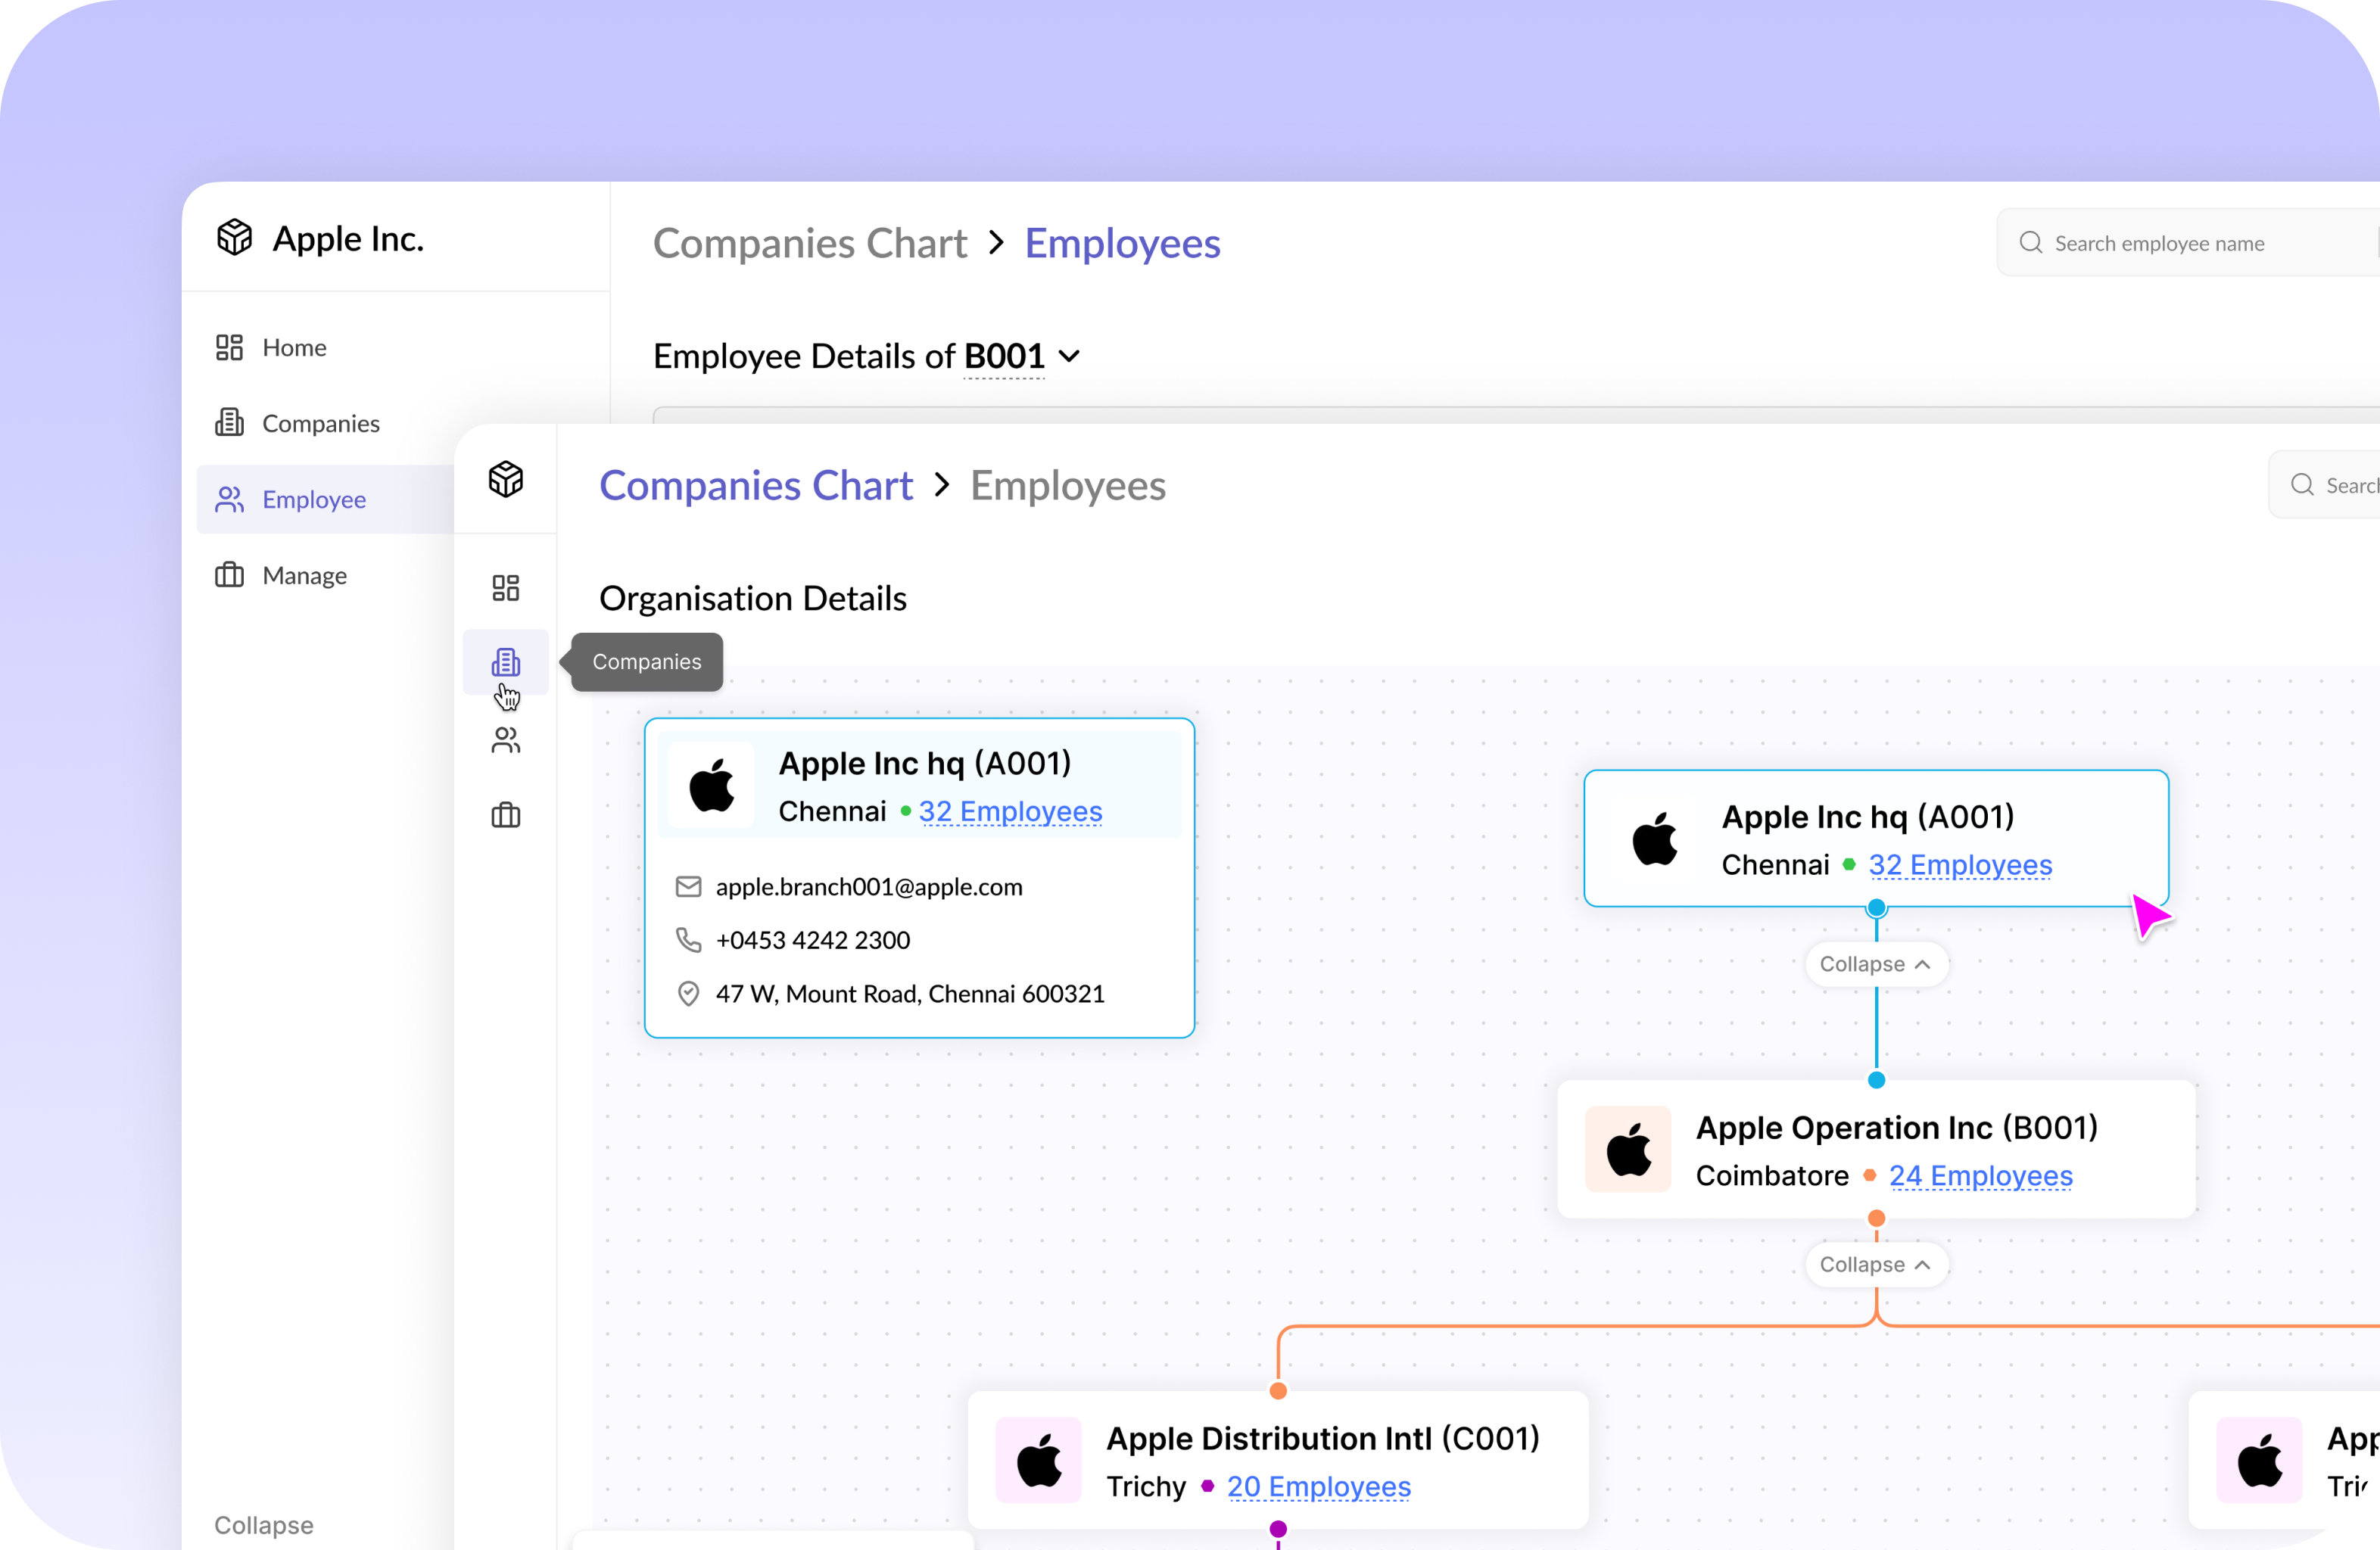This screenshot has height=1550, width=2380.
Task: Select the Companies building icon in collapsed sidebar
Action: point(506,662)
